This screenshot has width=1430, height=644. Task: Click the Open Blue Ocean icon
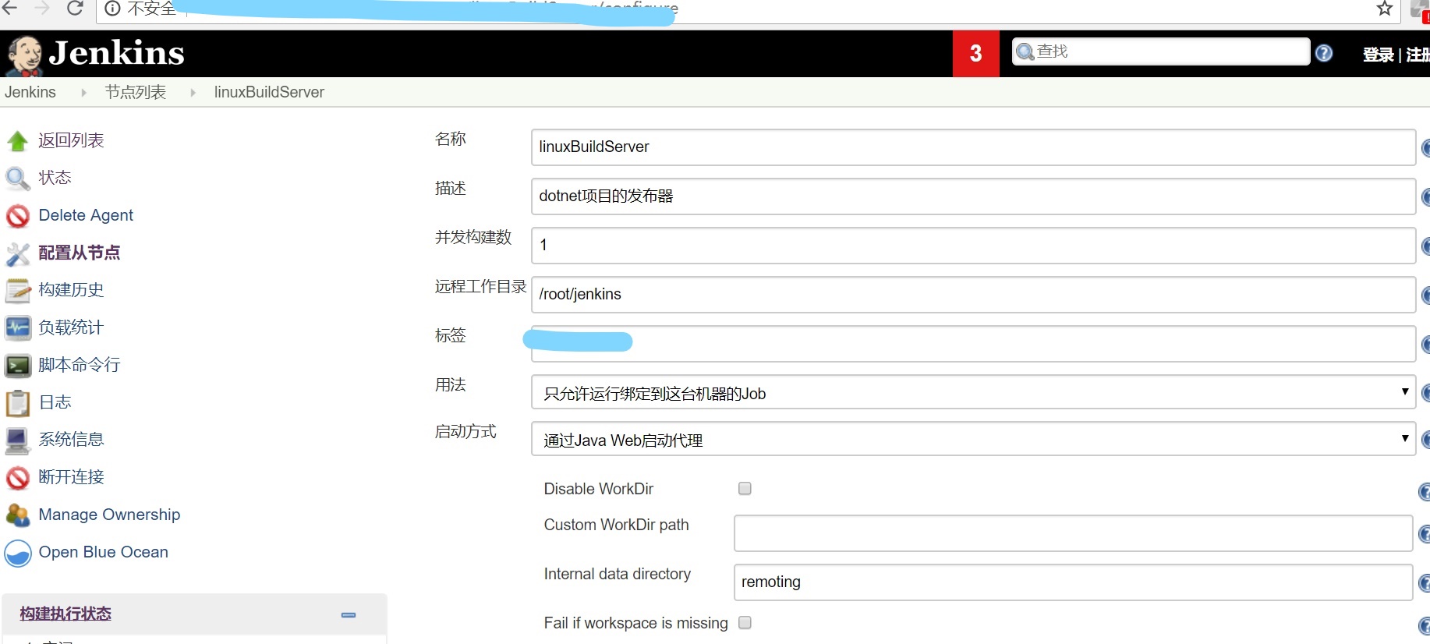pyautogui.click(x=17, y=553)
